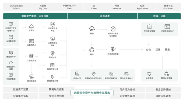The image size is (184, 102).
Task: Select the 数据运维管理 icon
Action: [166, 74]
